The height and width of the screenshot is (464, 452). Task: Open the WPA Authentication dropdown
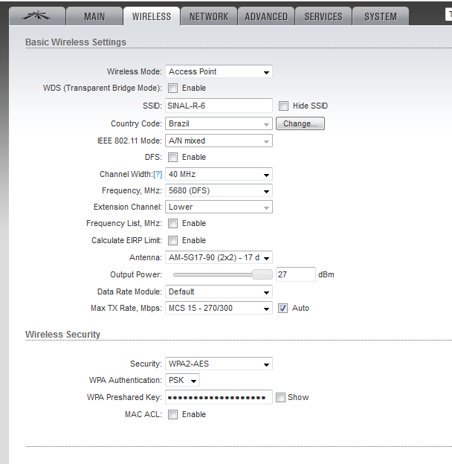(x=182, y=380)
